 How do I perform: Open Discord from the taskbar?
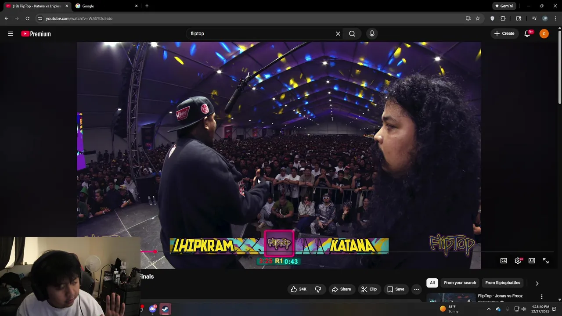(152, 309)
